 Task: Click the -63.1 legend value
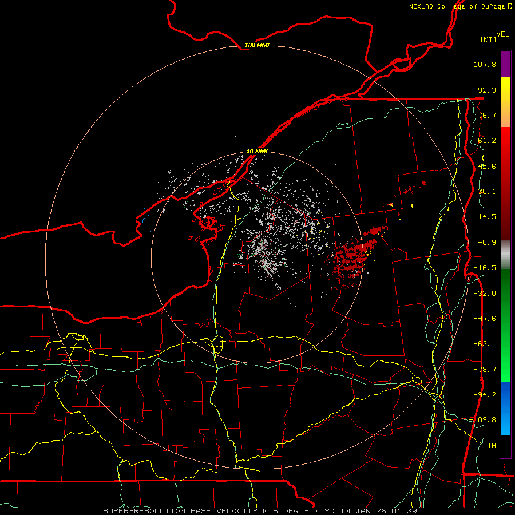pos(485,344)
